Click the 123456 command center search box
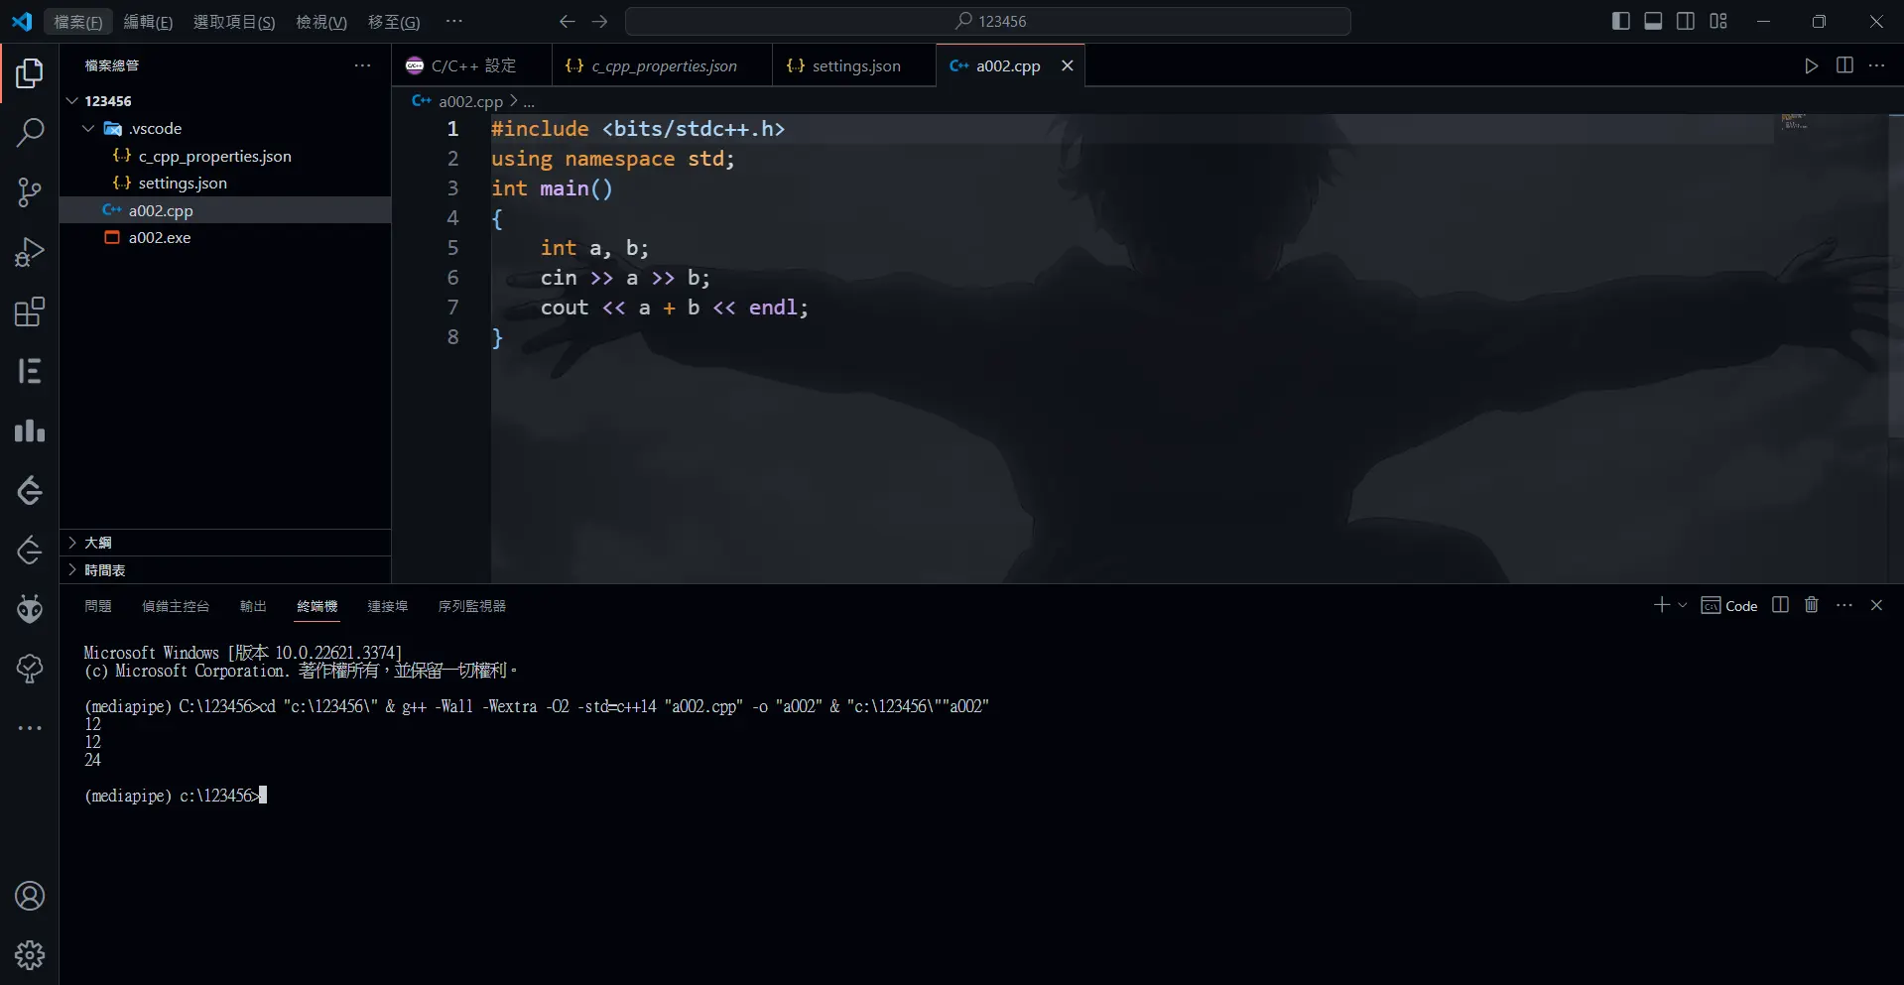 [988, 21]
